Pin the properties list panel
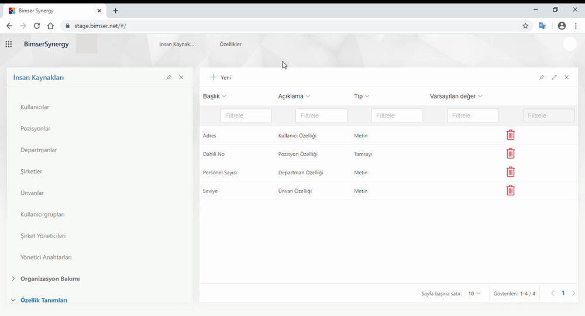This screenshot has width=585, height=316. [542, 78]
